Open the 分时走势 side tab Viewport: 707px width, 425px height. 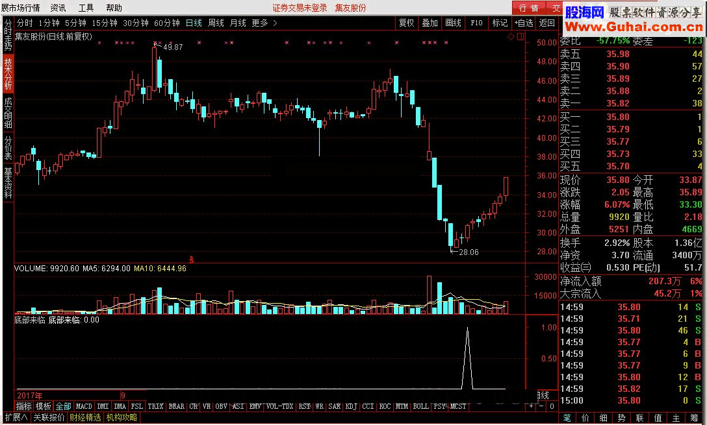(8, 35)
